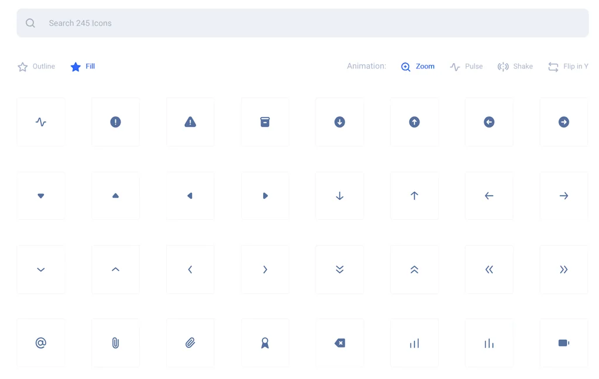This screenshot has height=379, width=599.
Task: Click the chevron-down icon
Action: coord(40,269)
